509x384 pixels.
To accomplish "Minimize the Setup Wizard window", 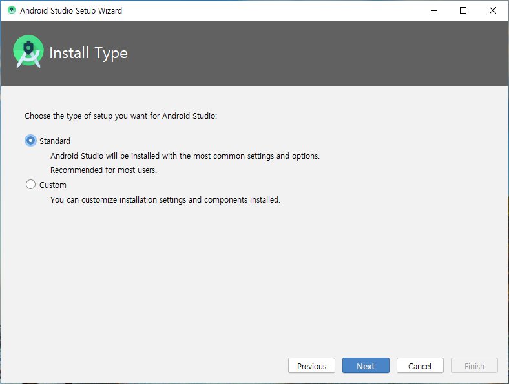I will pos(434,11).
